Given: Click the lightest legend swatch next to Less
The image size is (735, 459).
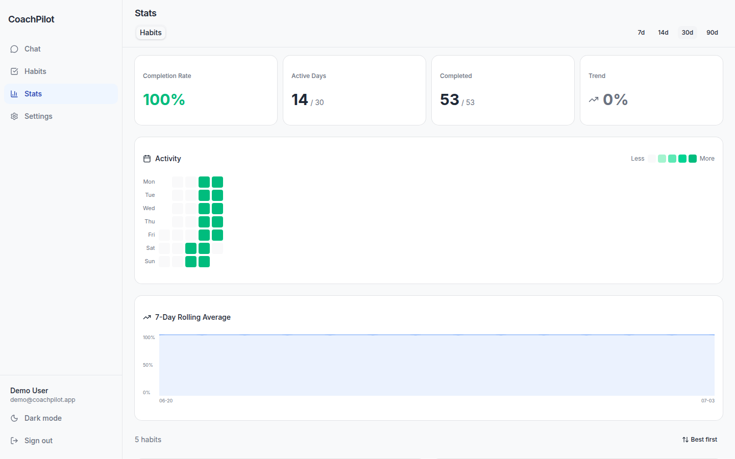Looking at the screenshot, I should point(652,159).
